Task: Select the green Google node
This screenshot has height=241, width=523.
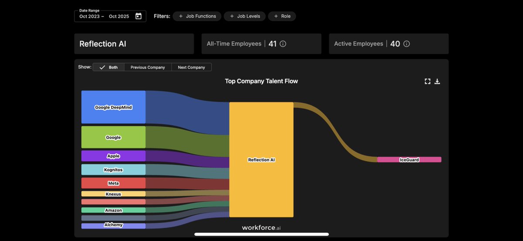Action: [113, 137]
